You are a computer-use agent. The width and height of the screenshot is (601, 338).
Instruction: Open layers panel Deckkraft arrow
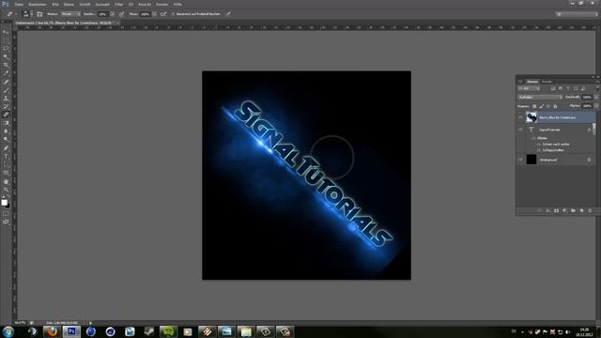[596, 98]
